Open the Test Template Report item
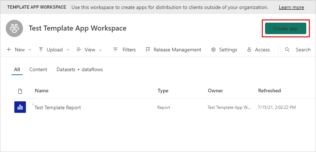316x152 pixels. (57, 107)
